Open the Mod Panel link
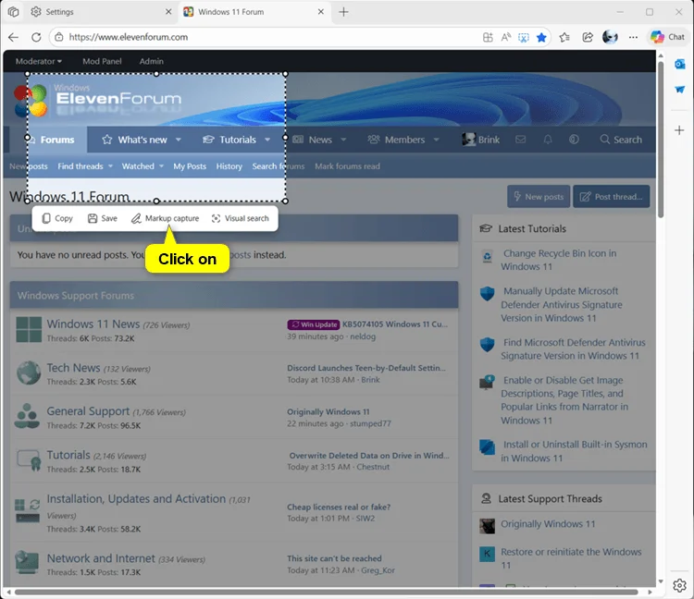 pos(102,61)
